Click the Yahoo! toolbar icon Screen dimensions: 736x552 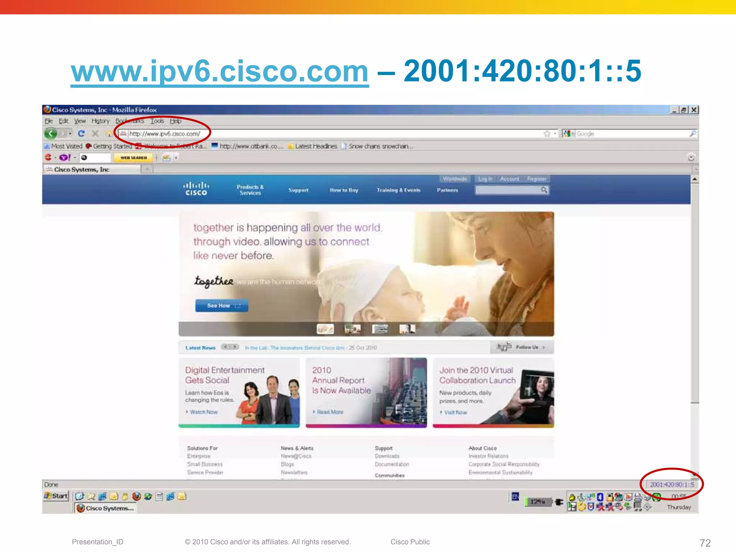point(65,157)
